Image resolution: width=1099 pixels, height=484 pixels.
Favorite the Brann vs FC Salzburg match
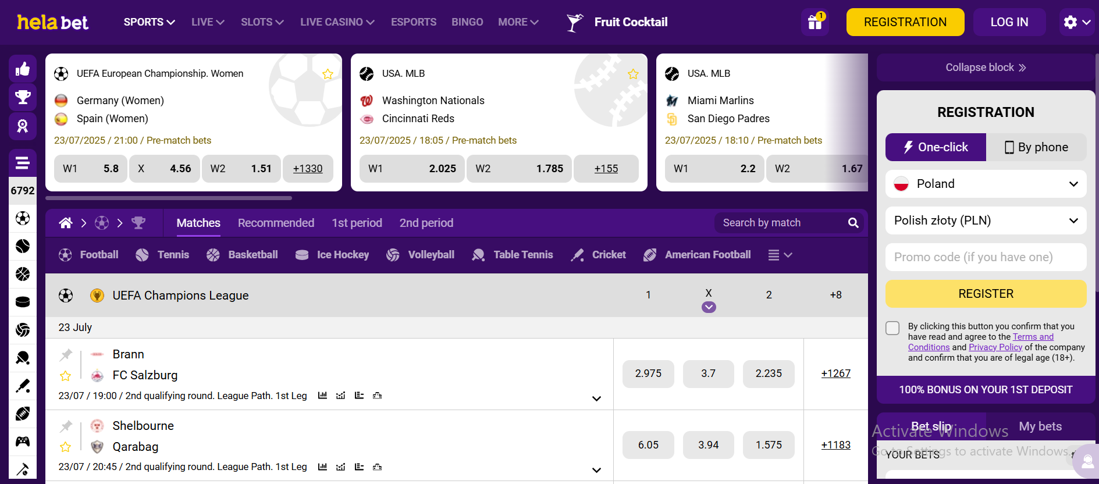pyautogui.click(x=66, y=376)
